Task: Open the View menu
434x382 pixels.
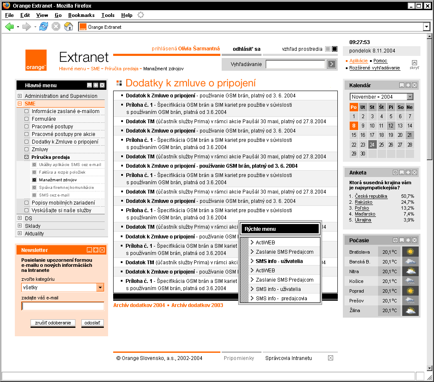Action: tap(42, 15)
